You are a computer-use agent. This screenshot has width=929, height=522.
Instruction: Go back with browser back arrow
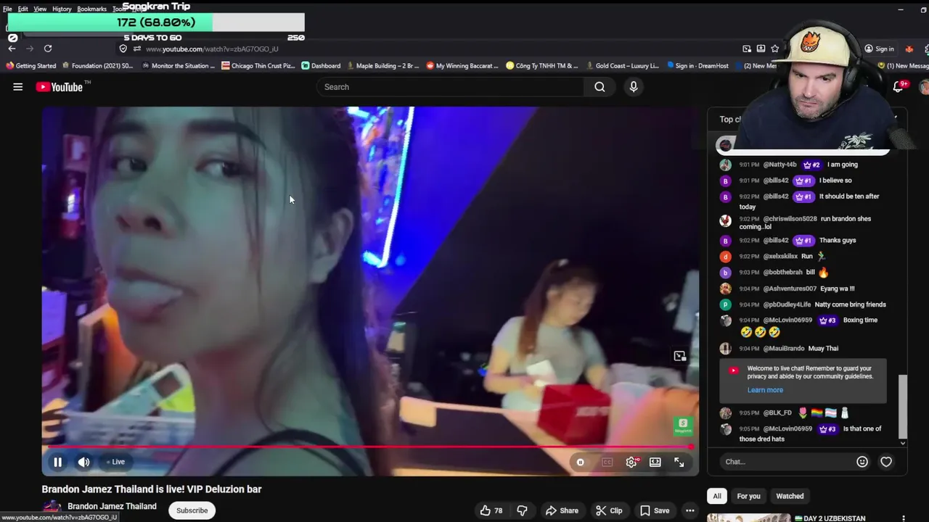pos(12,49)
